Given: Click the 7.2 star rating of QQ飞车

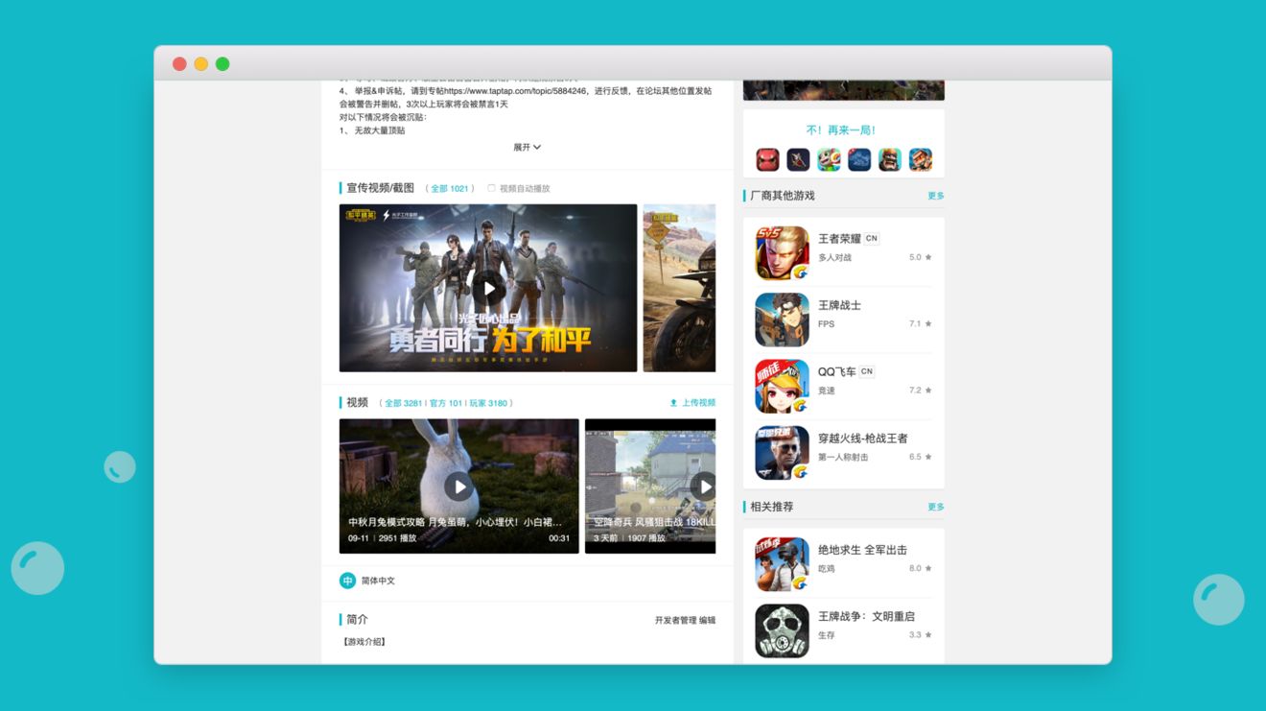Looking at the screenshot, I should coord(920,391).
